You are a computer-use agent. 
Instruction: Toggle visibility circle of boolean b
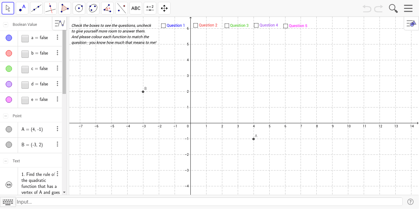pos(9,53)
